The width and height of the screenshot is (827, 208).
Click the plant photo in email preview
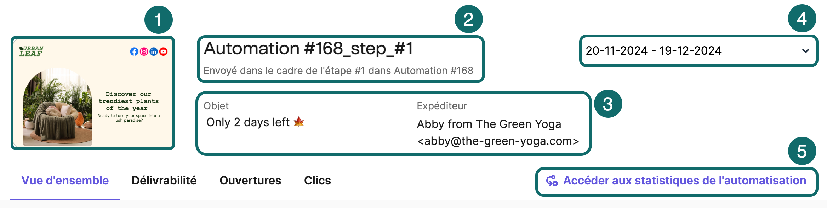[57, 107]
